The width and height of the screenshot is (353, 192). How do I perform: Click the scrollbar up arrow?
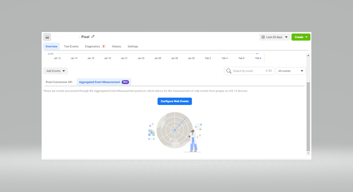(308, 55)
